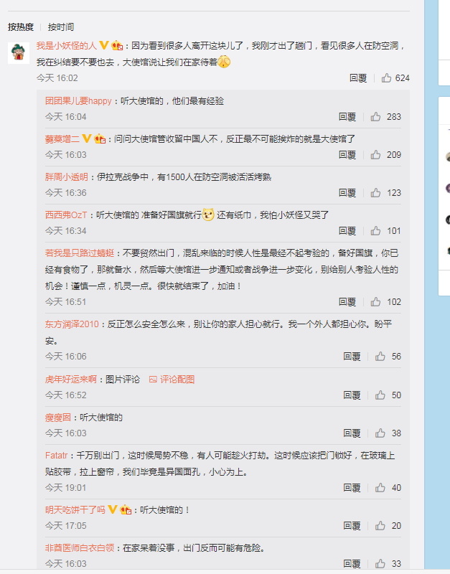
Task: Like Fatatr's comment with 40 likes
Action: [380, 488]
